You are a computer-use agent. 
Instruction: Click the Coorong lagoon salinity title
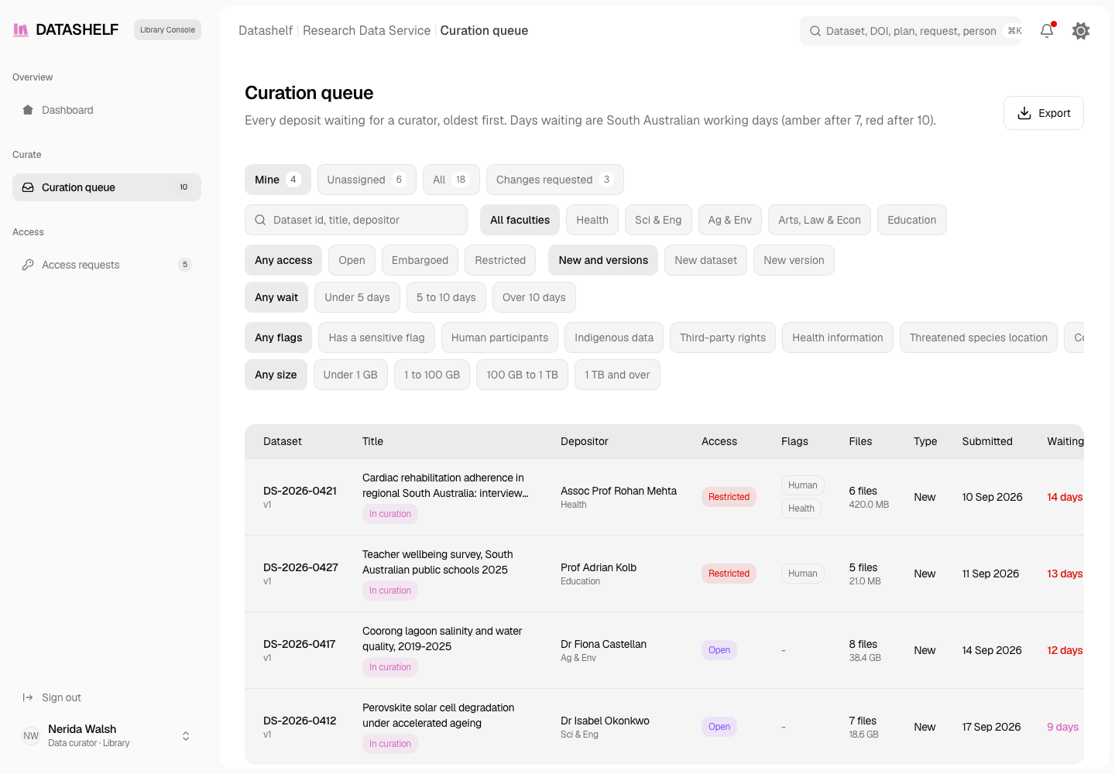point(442,639)
